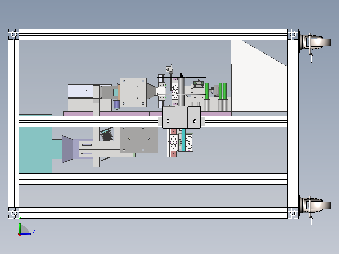Select the top-left frame corner bracket

[14, 34]
